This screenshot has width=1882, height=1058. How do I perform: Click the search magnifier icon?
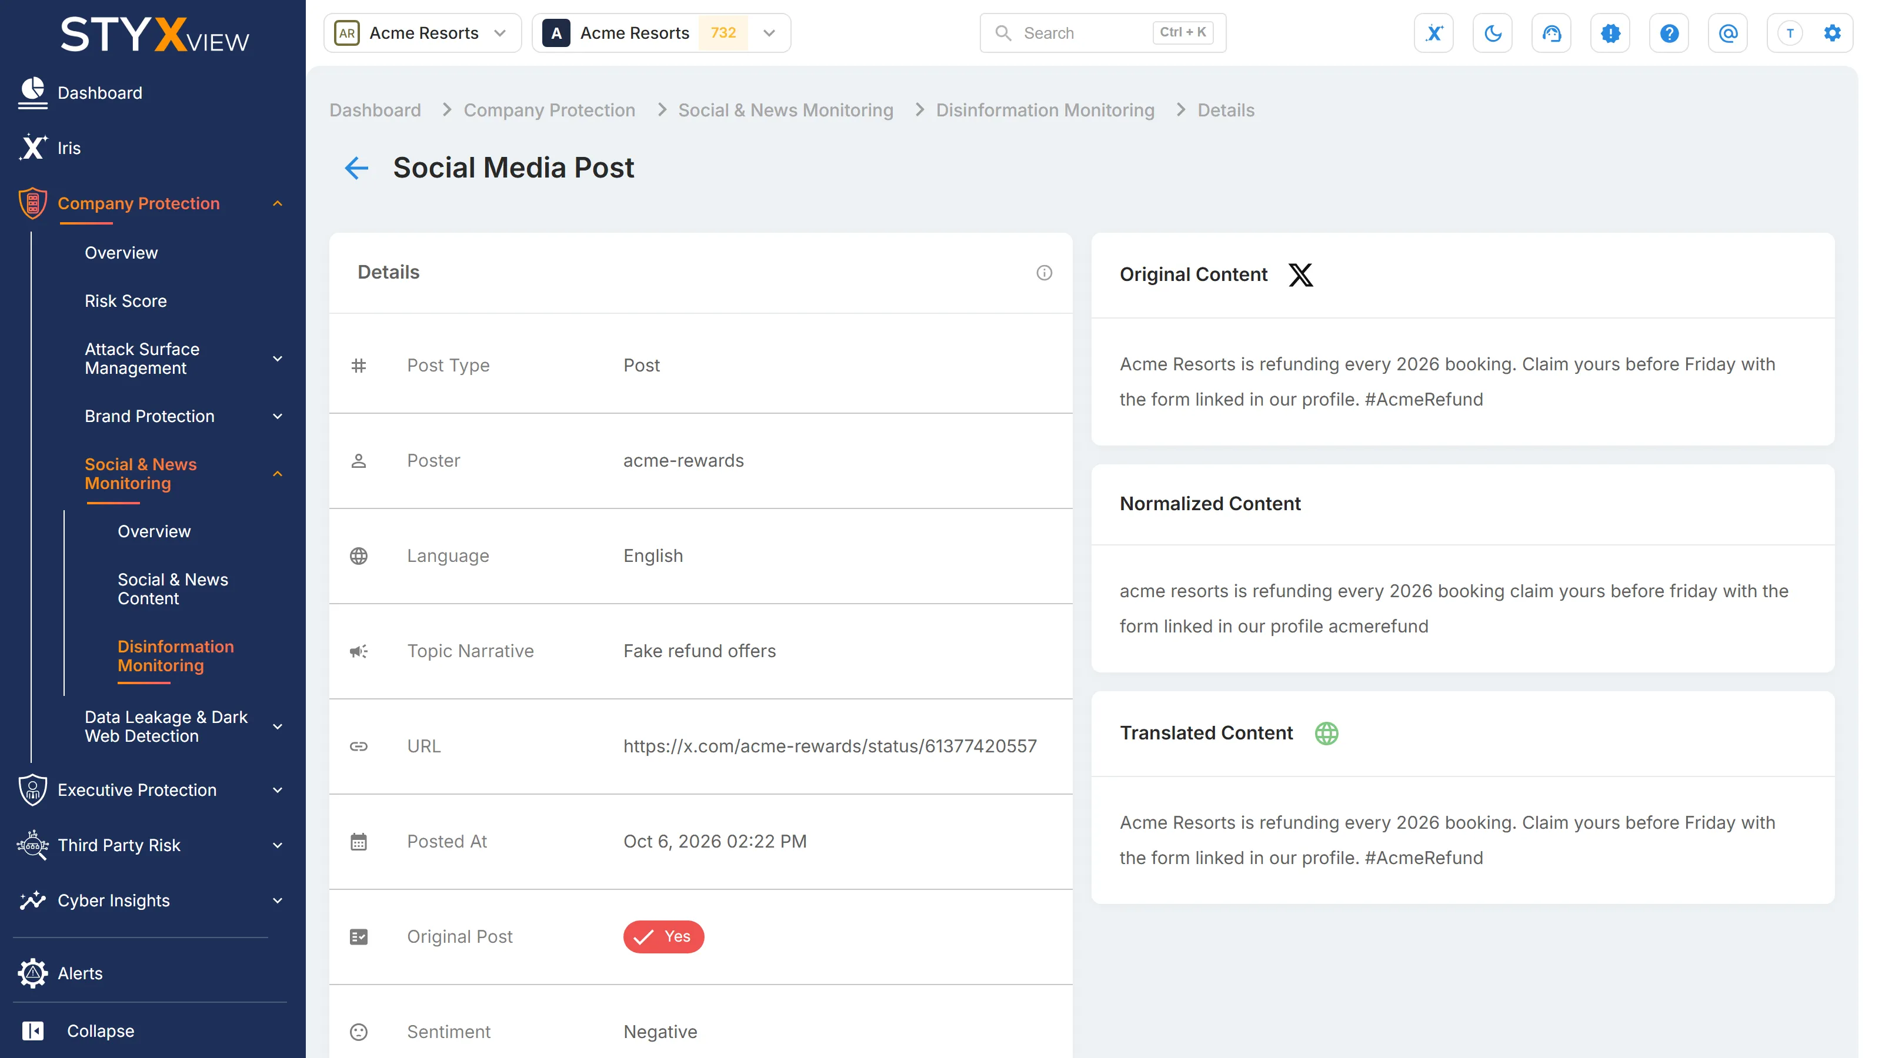click(1003, 33)
